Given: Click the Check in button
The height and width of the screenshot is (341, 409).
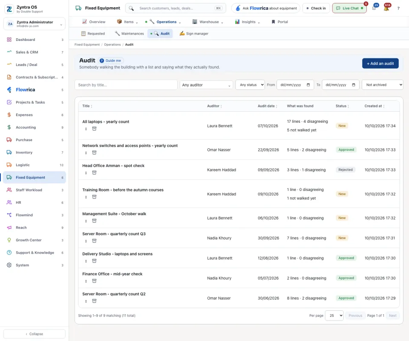Looking at the screenshot, I should (316, 8).
